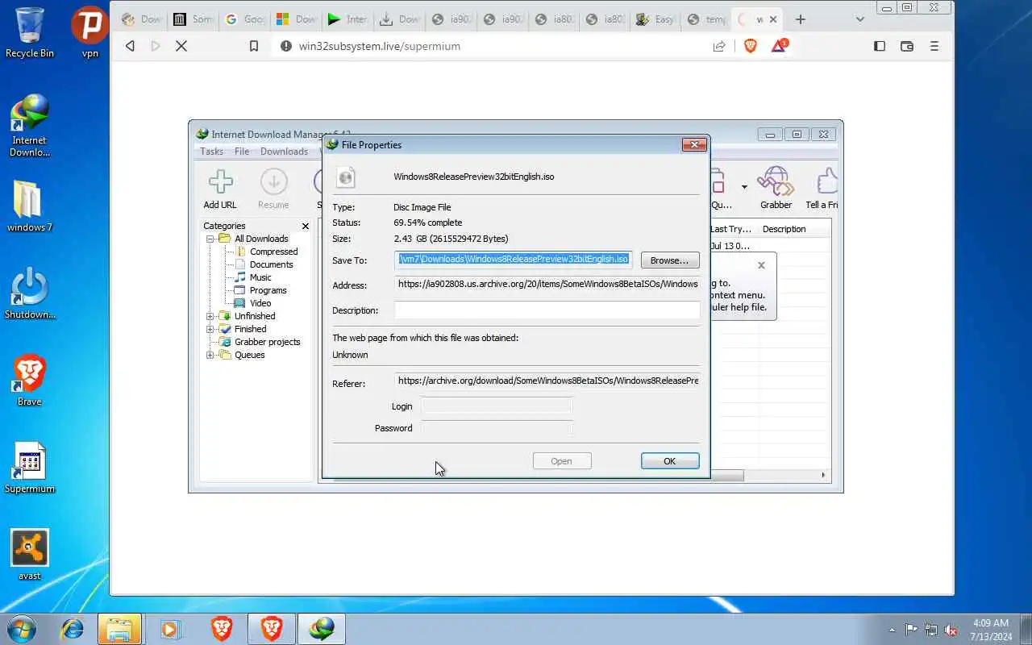Select the Documents category
Image resolution: width=1032 pixels, height=645 pixels.
pyautogui.click(x=271, y=264)
